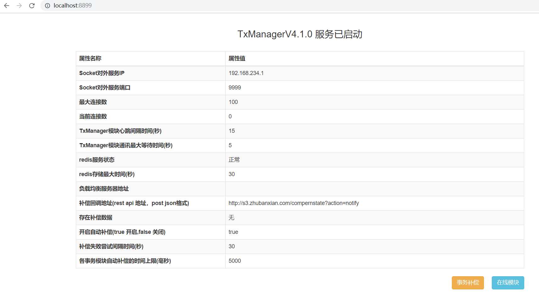
Task: Select the 补偿失败尝试间隔时间 value 30
Action: (232, 246)
